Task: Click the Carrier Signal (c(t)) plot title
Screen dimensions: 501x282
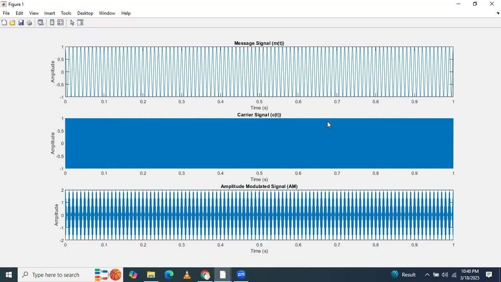Action: click(259, 115)
